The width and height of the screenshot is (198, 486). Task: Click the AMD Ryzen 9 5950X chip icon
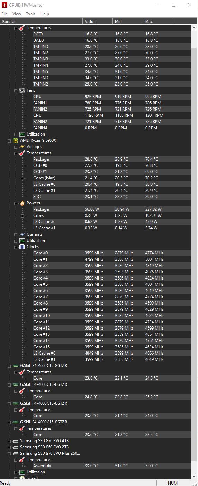tap(16, 140)
